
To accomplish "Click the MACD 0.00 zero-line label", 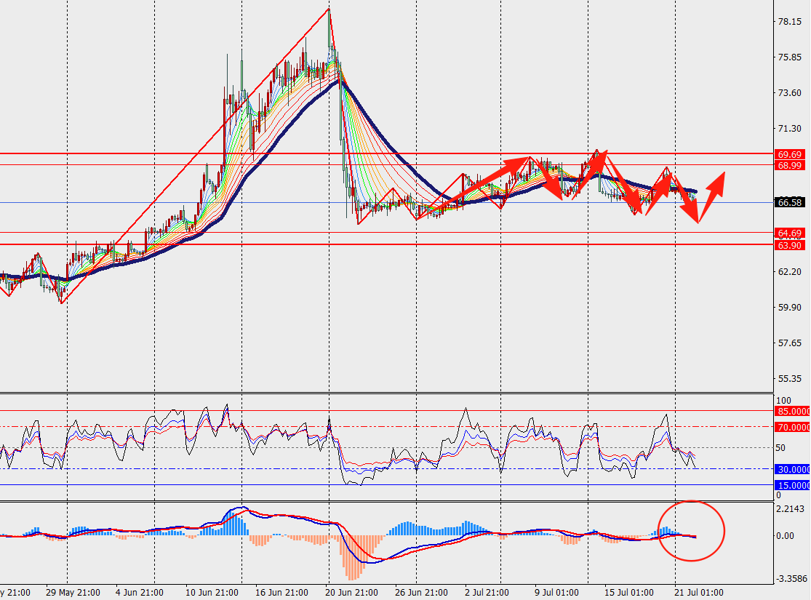I will coord(785,536).
